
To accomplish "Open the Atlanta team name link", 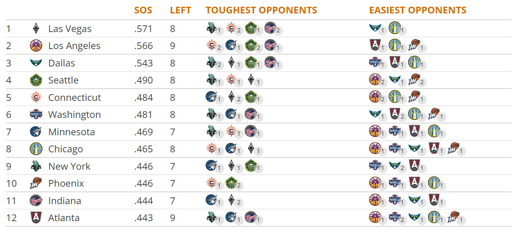I will [64, 218].
